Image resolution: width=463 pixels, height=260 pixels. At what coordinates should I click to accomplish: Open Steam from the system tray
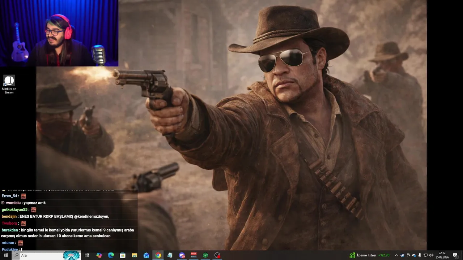402,255
